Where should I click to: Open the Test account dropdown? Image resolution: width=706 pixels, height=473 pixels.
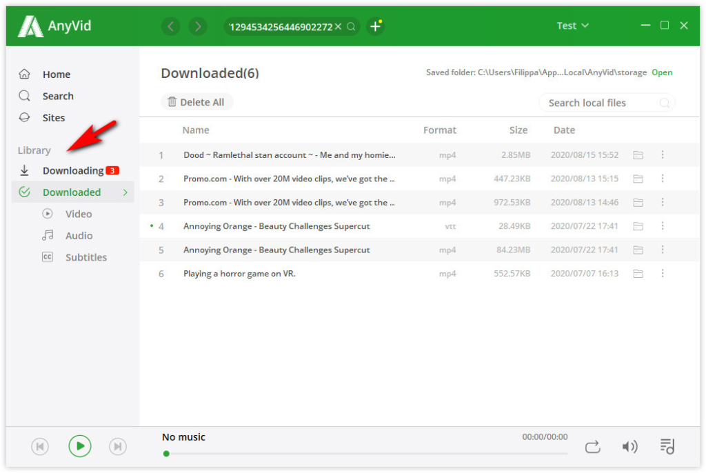pos(572,26)
